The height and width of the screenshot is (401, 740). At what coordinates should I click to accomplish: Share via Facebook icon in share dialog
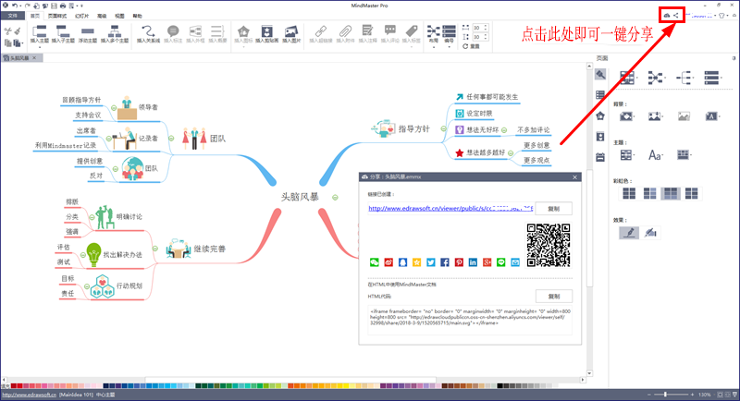click(445, 262)
